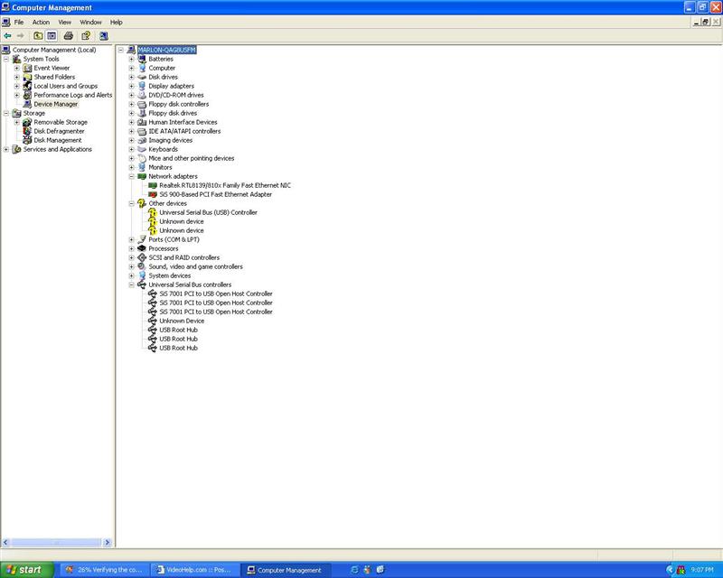Image resolution: width=723 pixels, height=578 pixels.
Task: Expand the Floppy disk controllers category
Action: coord(131,104)
